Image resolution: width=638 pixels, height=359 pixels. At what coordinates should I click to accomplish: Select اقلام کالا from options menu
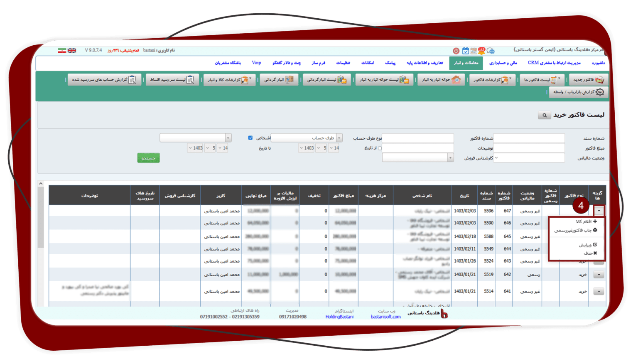[x=586, y=222]
